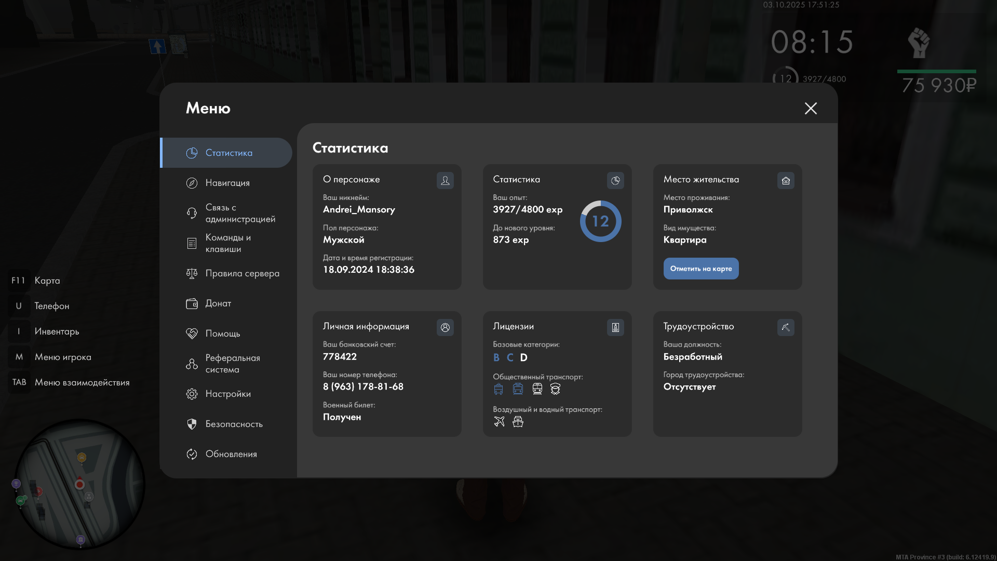The width and height of the screenshot is (997, 561).
Task: Open the Навигация menu section
Action: 227,183
